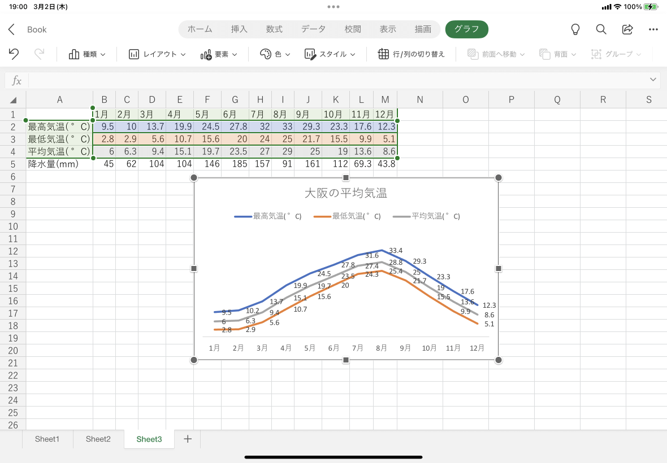Select cell A2 最高気温(°C)
667x463 pixels.
click(59, 126)
